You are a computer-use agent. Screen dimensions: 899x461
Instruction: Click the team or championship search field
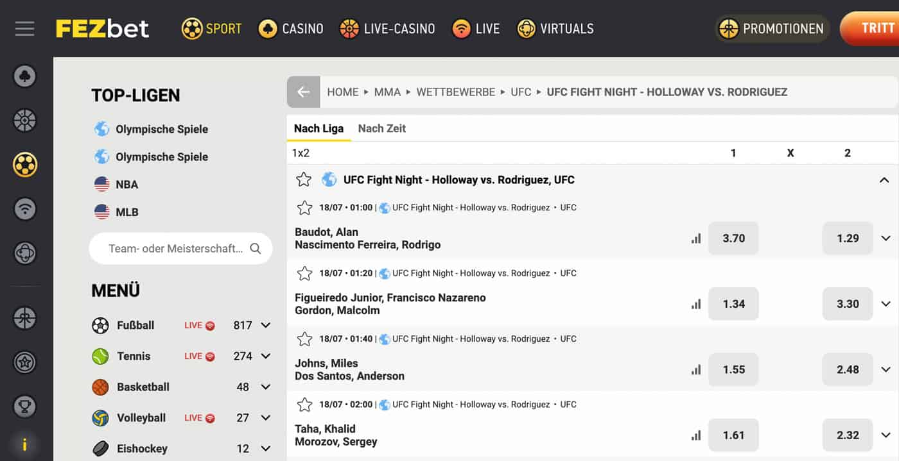180,249
